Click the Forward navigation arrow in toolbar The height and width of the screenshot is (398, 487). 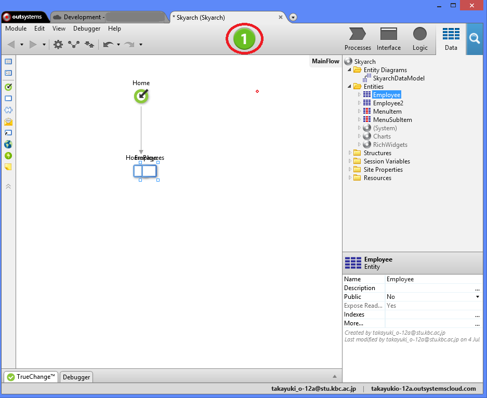33,45
